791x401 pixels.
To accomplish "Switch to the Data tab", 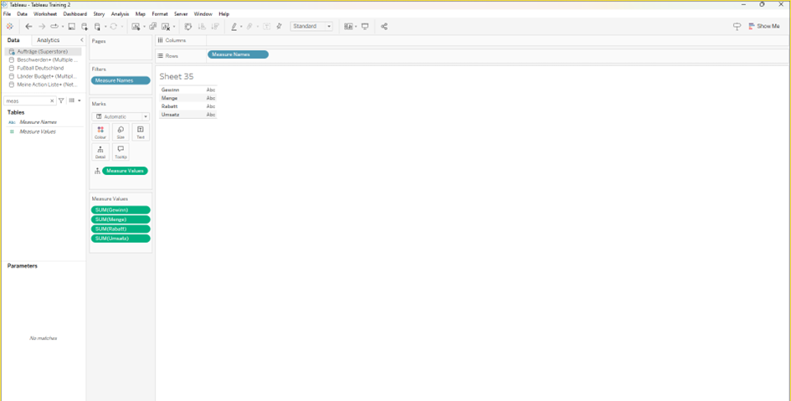I will pyautogui.click(x=13, y=40).
